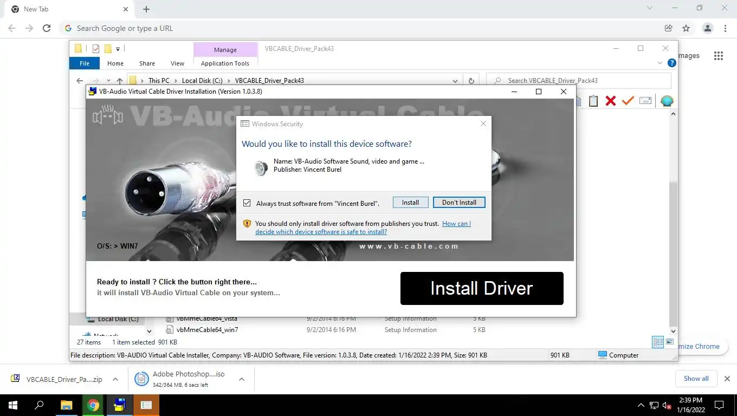Open Windows Start menu
Viewport: 737px width, 416px height.
click(13, 405)
